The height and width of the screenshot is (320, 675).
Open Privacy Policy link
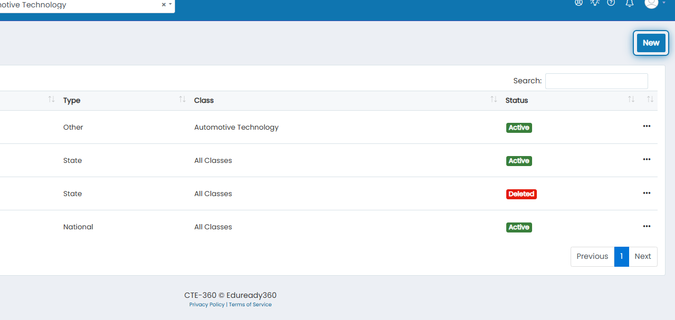tap(207, 305)
